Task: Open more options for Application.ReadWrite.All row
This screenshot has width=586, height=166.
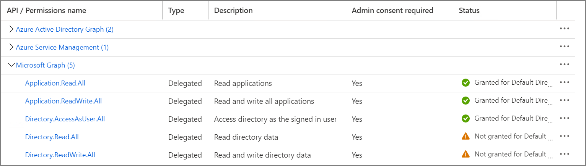Action: click(x=565, y=101)
